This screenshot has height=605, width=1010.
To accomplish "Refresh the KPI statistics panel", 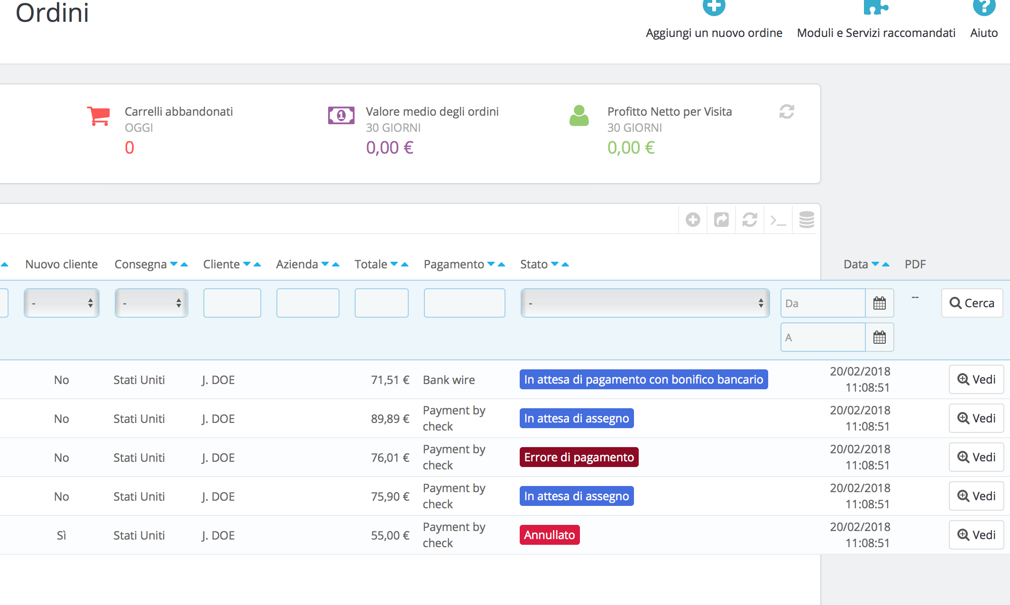I will (787, 112).
